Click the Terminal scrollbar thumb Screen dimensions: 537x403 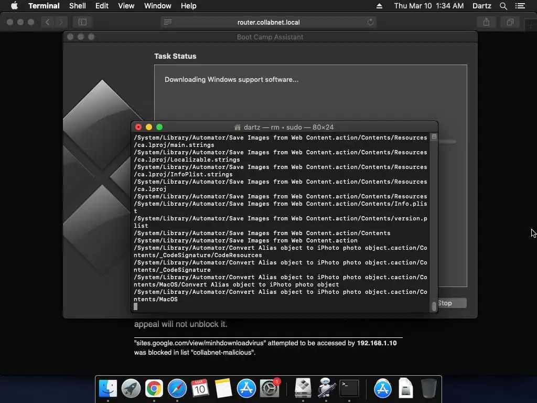pyautogui.click(x=434, y=306)
